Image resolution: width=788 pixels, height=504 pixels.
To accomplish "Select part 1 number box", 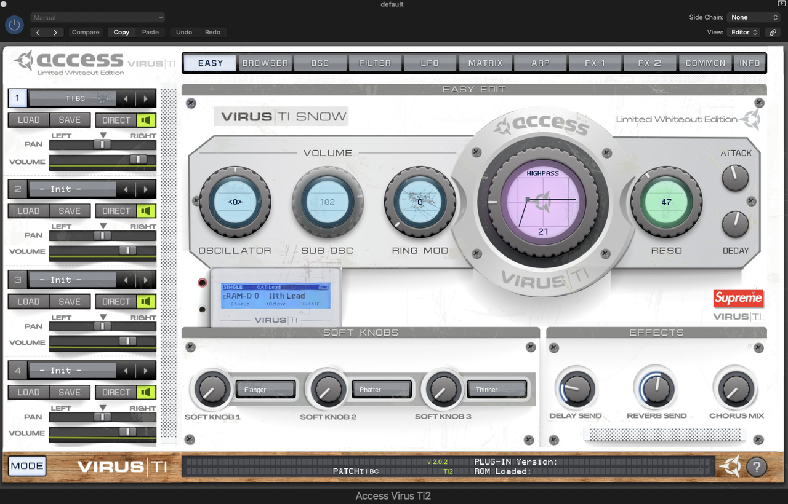I will [x=17, y=98].
